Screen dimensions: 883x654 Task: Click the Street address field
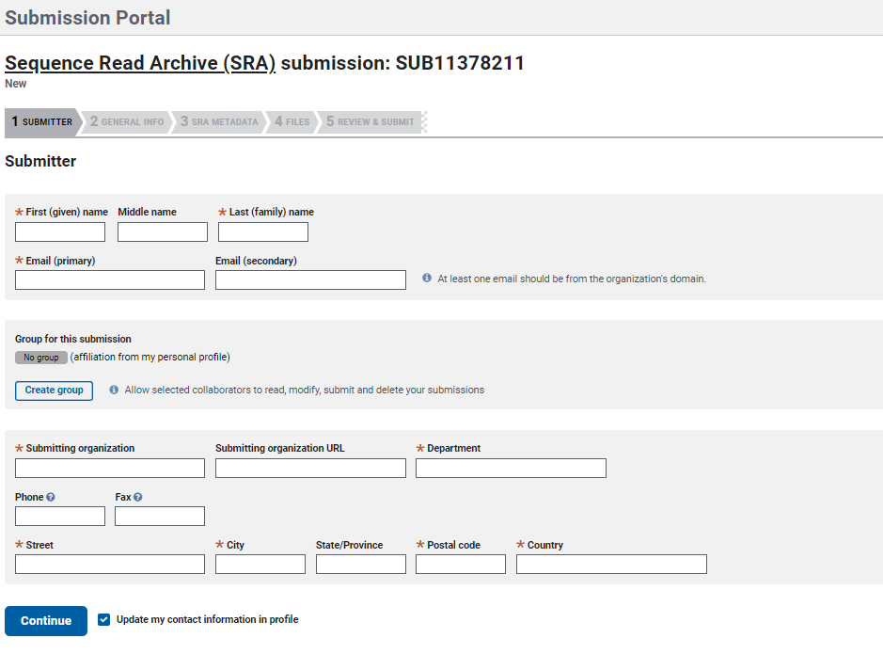click(110, 564)
